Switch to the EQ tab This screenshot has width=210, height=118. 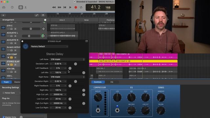(112, 82)
